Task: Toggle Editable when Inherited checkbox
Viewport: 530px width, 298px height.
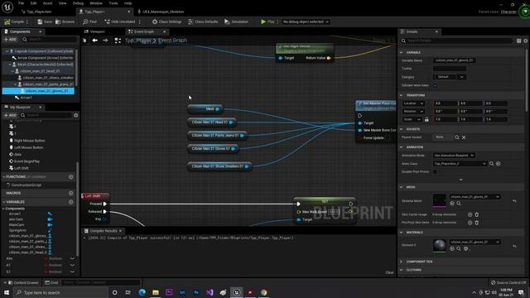Action: pyautogui.click(x=435, y=85)
